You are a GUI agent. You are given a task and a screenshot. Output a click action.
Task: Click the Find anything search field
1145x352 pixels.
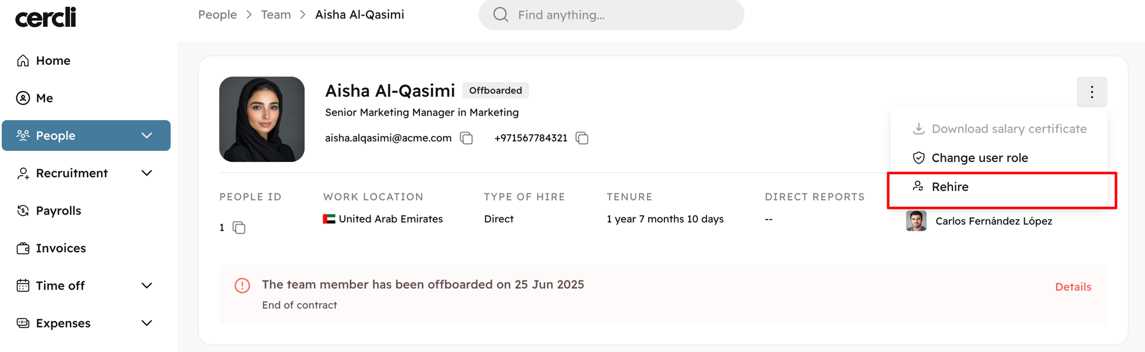coord(611,15)
